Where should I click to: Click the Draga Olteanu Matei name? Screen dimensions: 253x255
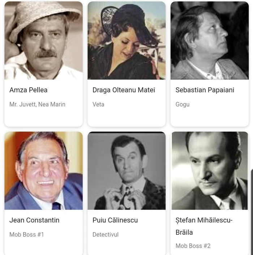coord(124,90)
